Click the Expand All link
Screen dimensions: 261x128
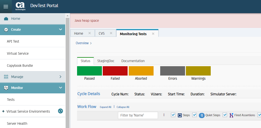pos(106,107)
